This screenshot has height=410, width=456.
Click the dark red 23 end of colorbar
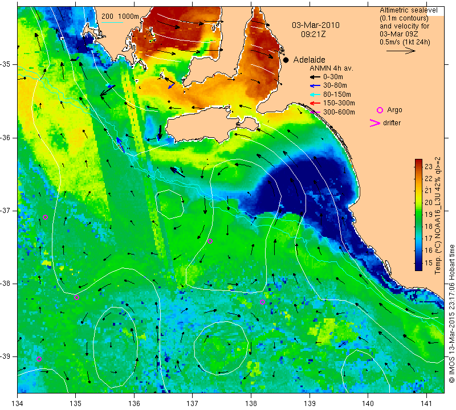(x=418, y=162)
